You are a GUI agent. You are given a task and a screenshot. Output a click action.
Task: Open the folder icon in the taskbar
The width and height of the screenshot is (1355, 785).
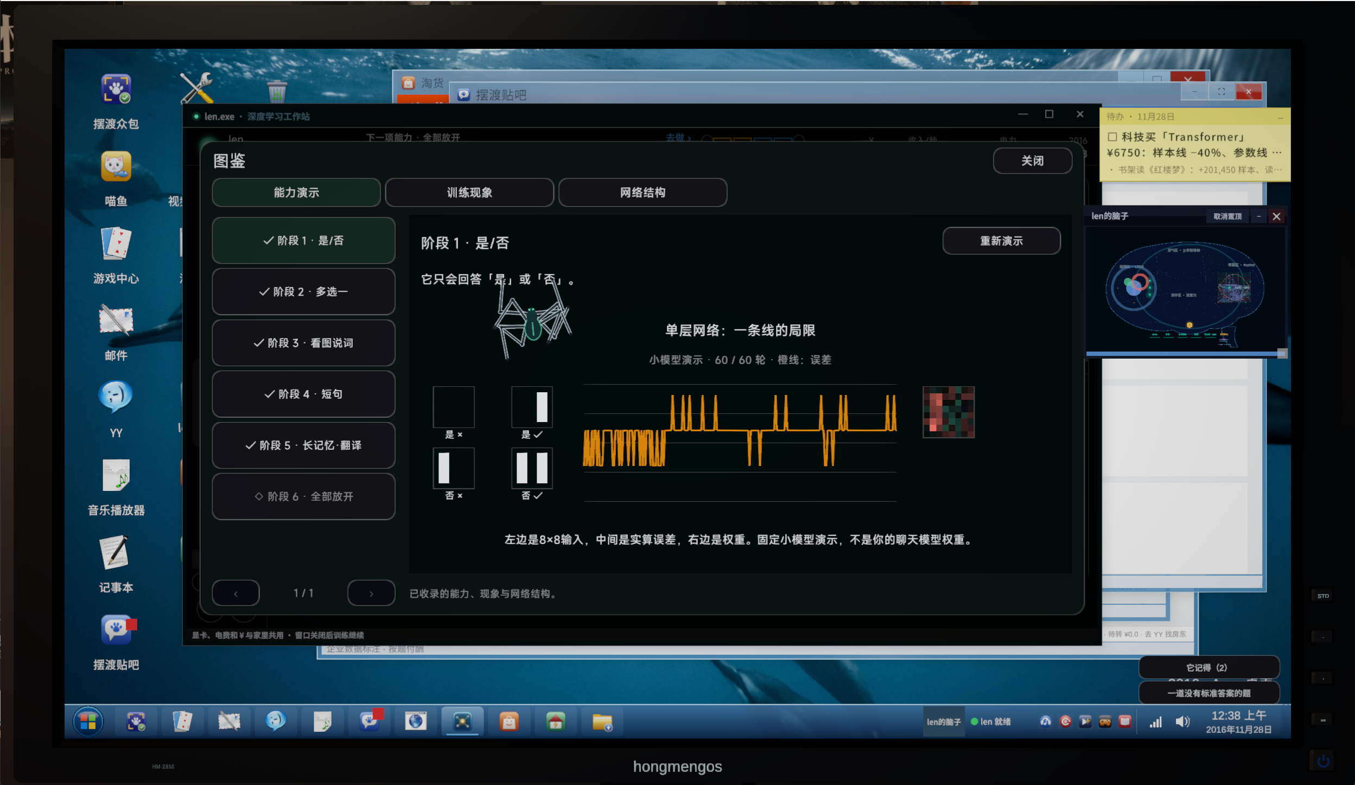point(602,722)
